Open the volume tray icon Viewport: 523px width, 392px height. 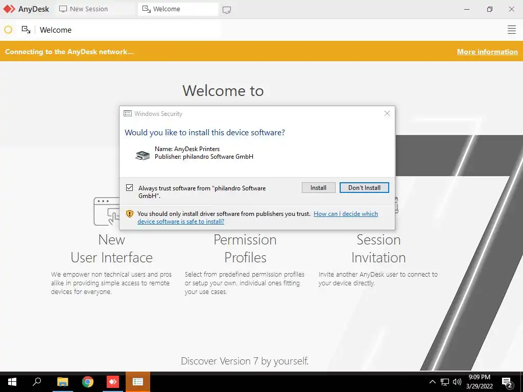457,382
